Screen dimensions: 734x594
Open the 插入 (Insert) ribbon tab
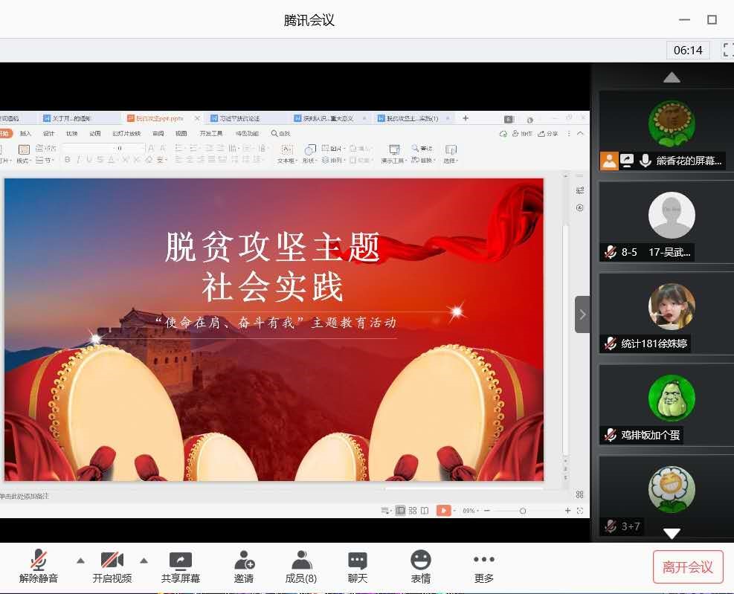[26, 134]
